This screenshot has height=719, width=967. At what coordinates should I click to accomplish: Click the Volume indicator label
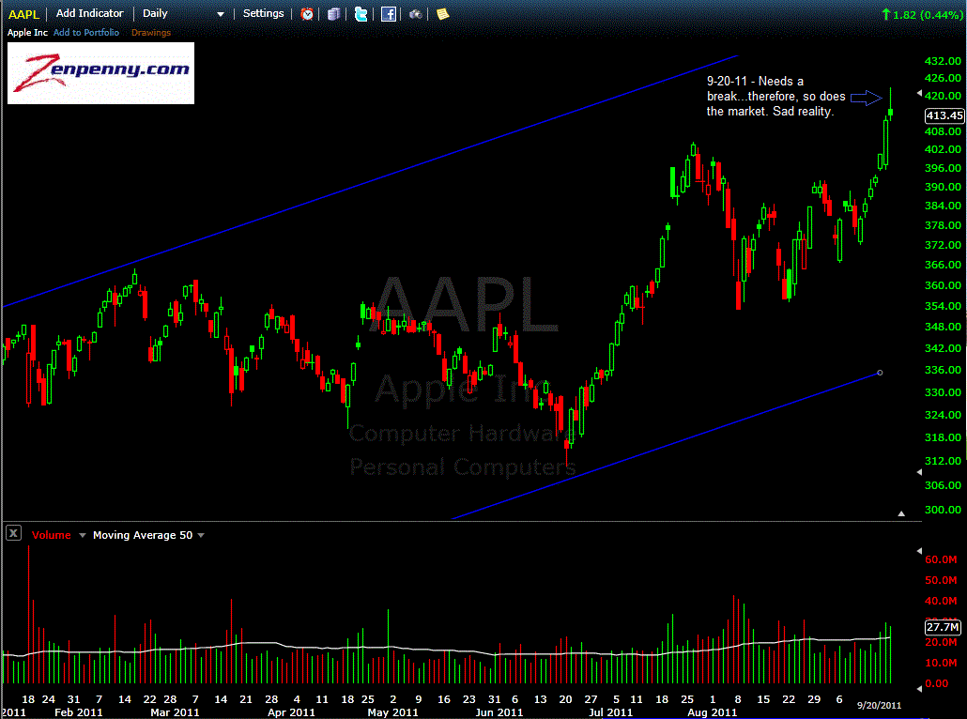[x=52, y=535]
